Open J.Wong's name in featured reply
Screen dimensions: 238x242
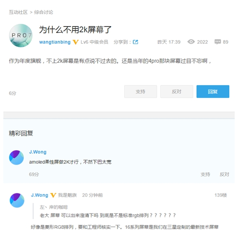point(38,152)
